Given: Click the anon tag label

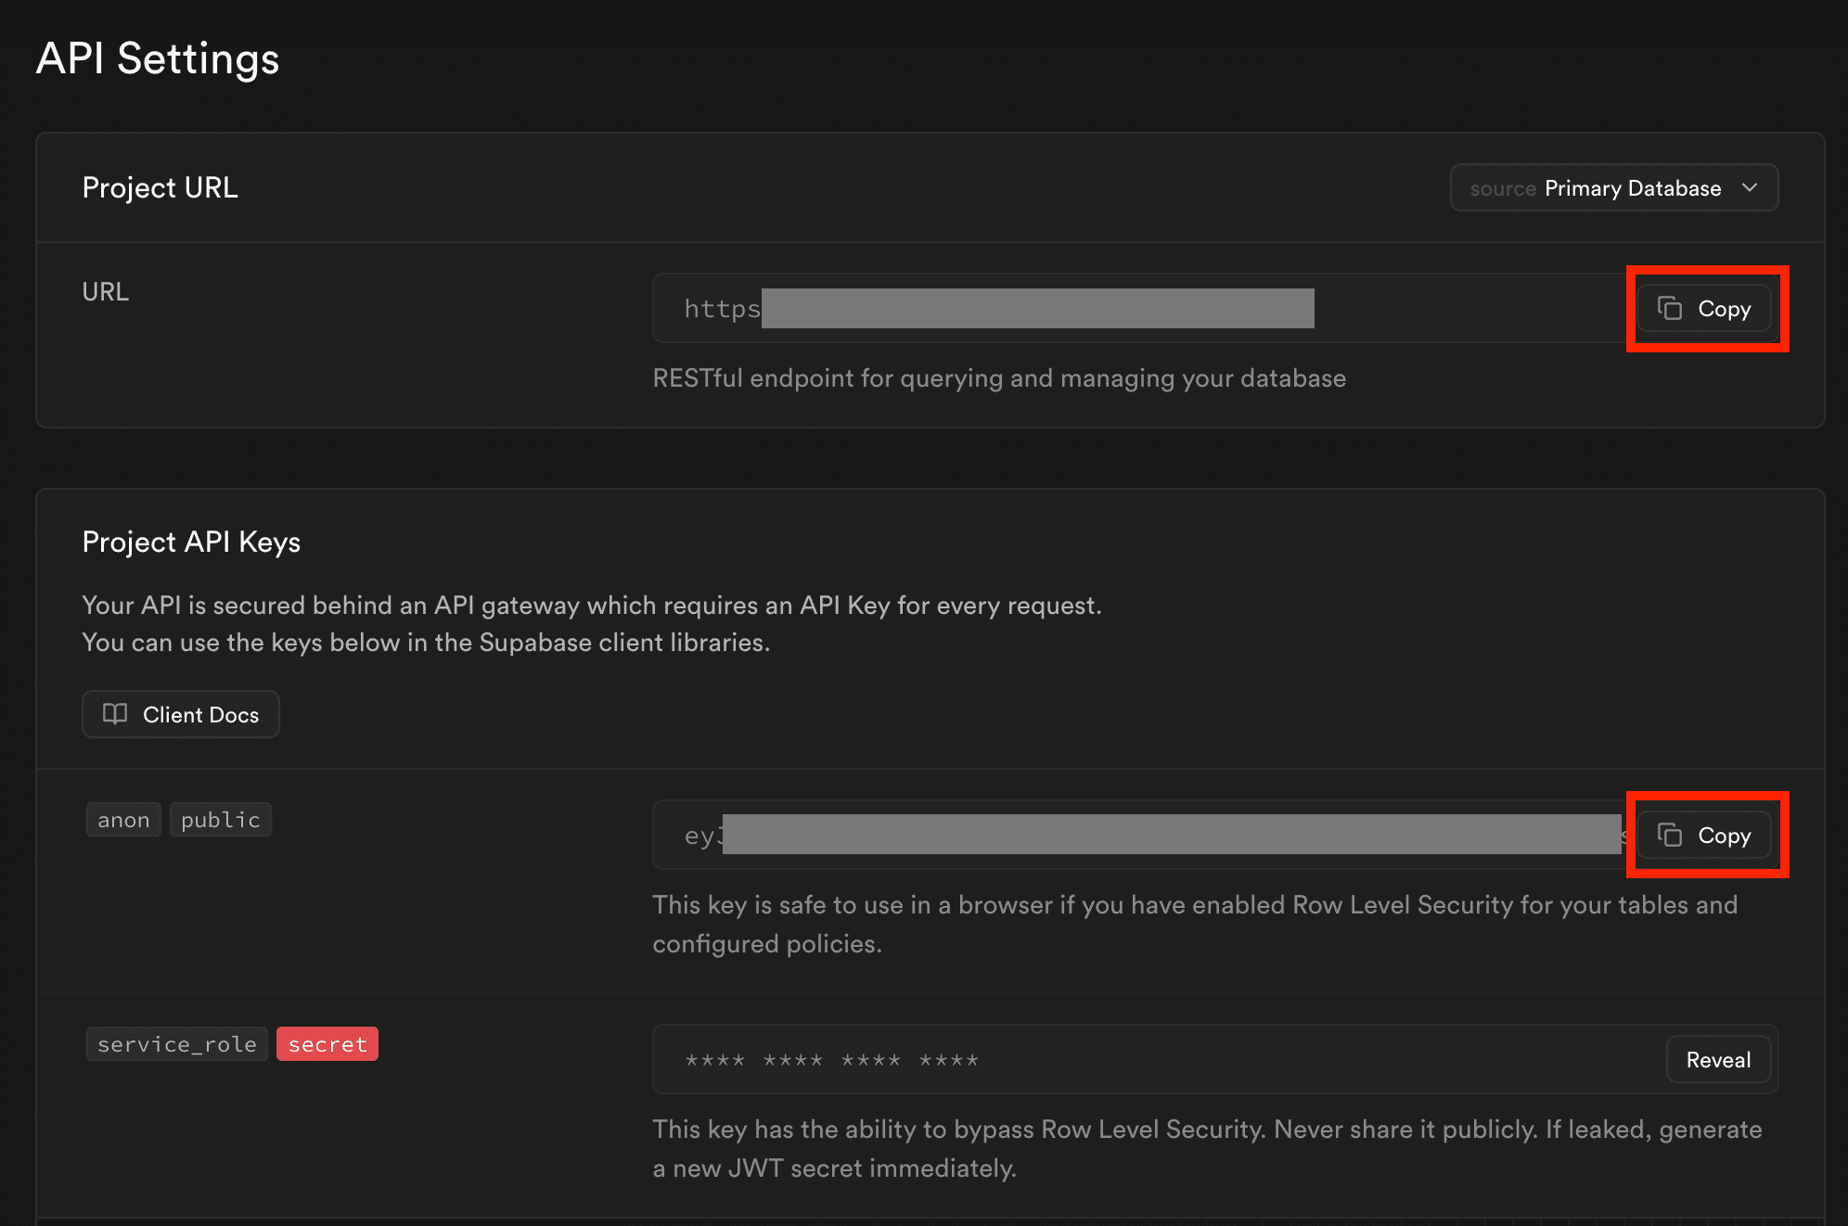Looking at the screenshot, I should [123, 820].
